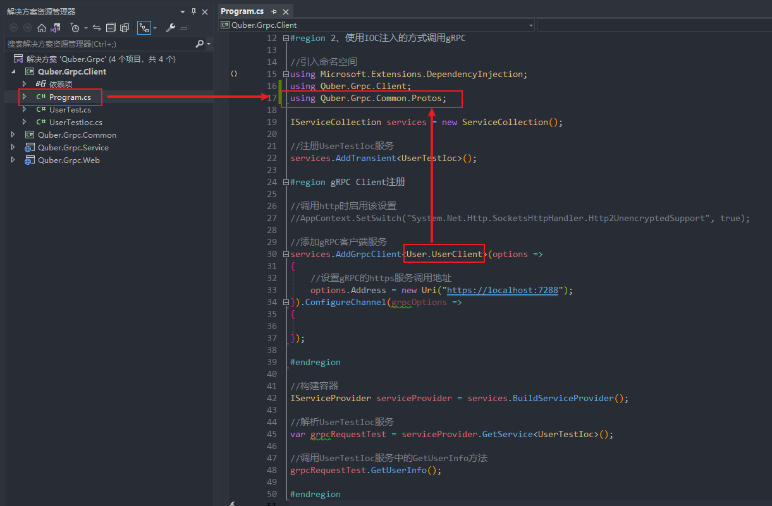
Task: Sync with active document icon
Action: pos(97,28)
